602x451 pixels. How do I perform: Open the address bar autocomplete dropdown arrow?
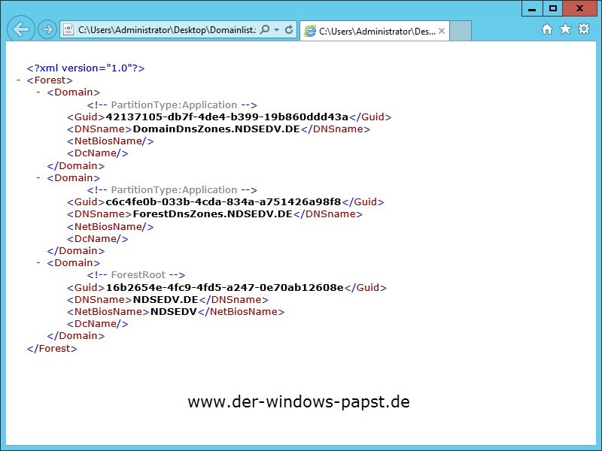277,30
